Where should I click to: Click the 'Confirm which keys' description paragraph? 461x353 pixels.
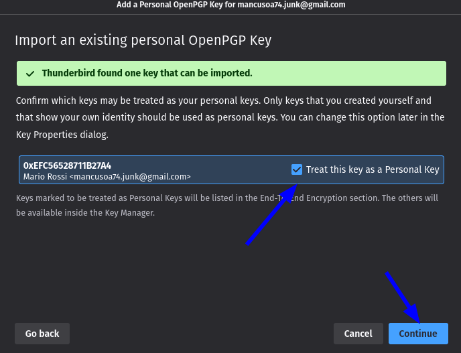pyautogui.click(x=230, y=118)
